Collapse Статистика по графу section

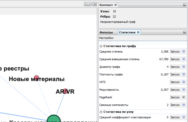101,46
